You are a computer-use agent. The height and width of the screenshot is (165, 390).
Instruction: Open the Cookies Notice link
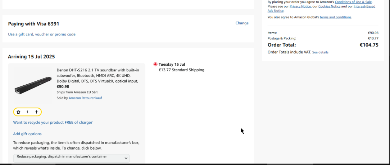[329, 6]
